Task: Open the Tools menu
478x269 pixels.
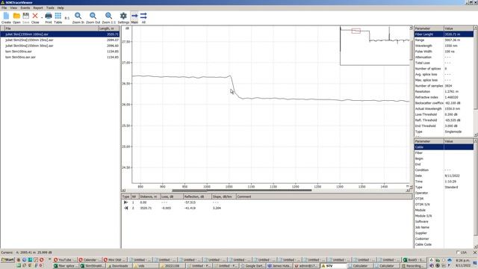Action: [50, 7]
